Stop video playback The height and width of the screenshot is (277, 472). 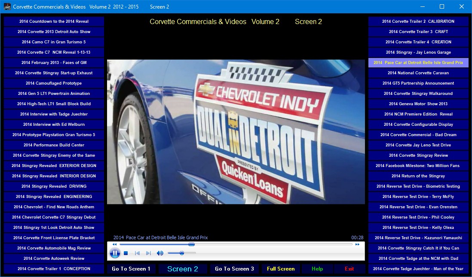pos(126,253)
